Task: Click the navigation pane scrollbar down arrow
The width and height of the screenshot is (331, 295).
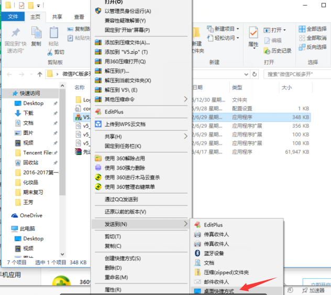Action: (x=62, y=254)
